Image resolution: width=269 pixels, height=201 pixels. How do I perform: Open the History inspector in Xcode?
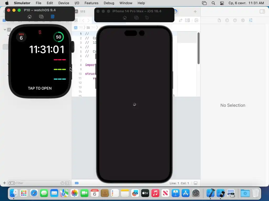coord(227,20)
